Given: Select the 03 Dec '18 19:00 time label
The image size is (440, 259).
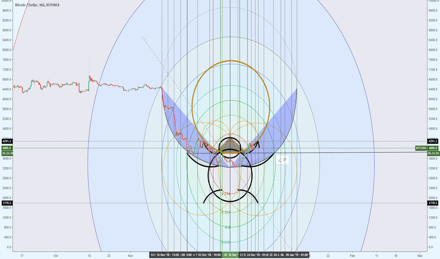Looking at the screenshot, I should click(209, 255).
